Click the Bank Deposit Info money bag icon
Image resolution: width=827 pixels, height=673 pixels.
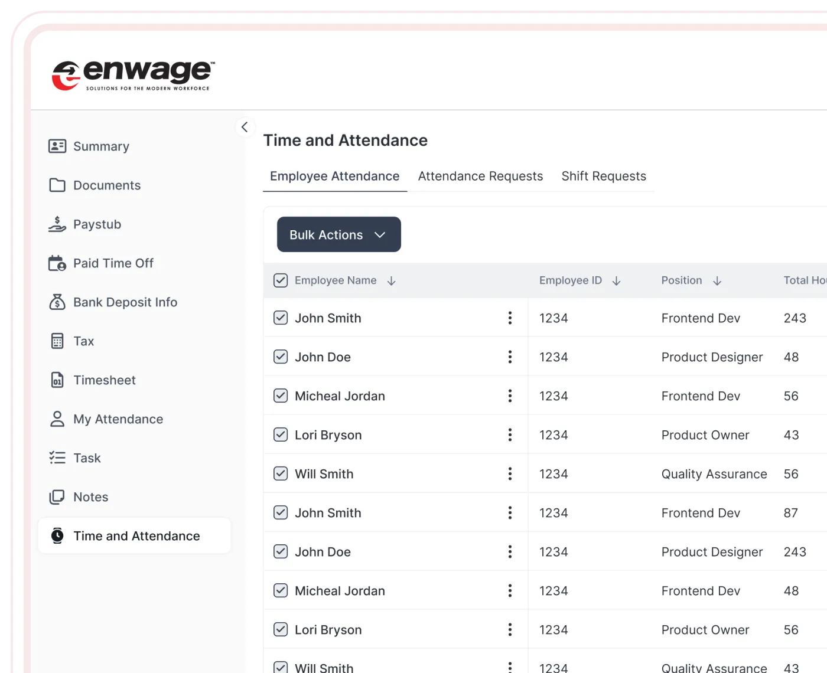click(57, 302)
